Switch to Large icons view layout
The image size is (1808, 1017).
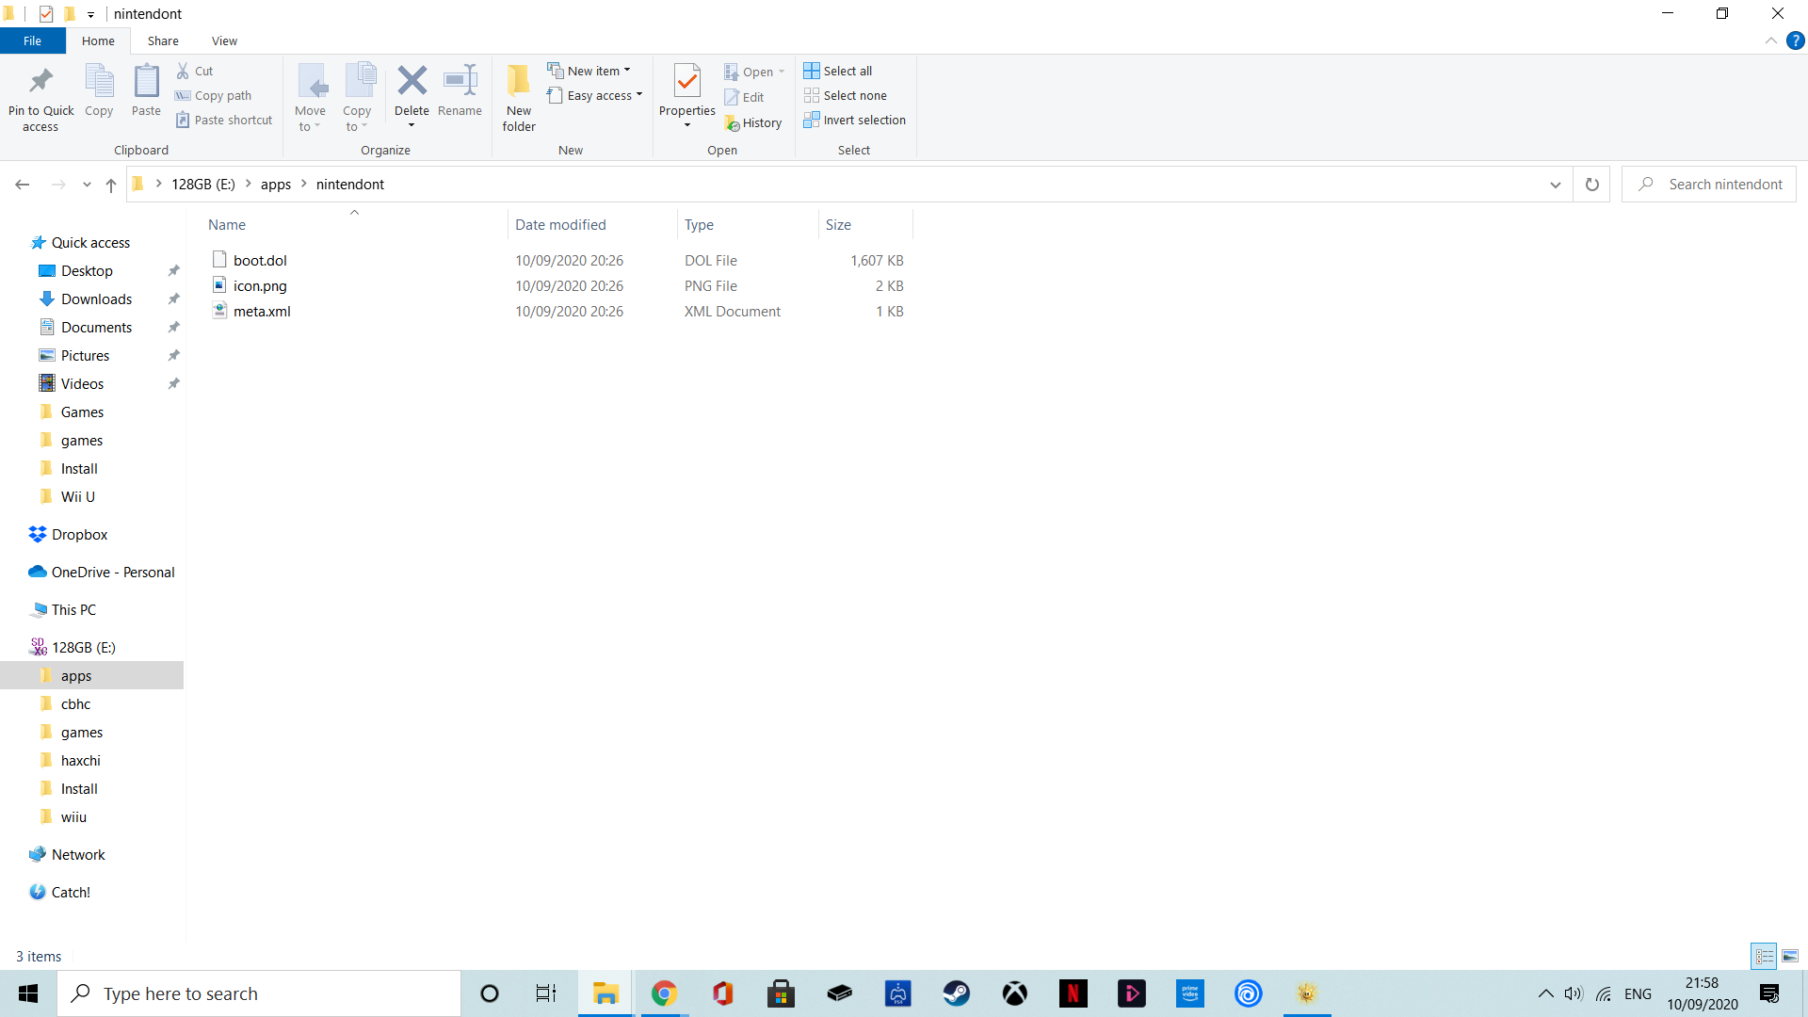[1790, 956]
